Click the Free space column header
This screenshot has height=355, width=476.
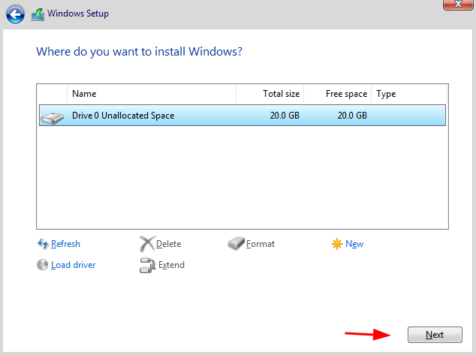click(x=338, y=94)
